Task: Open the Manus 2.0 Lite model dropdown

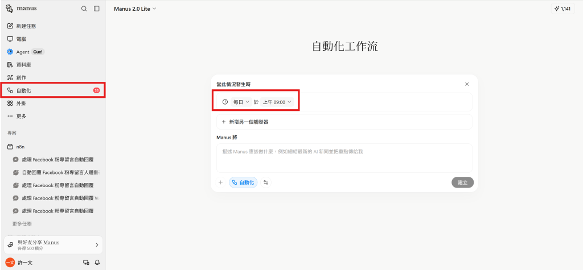Action: pos(135,9)
